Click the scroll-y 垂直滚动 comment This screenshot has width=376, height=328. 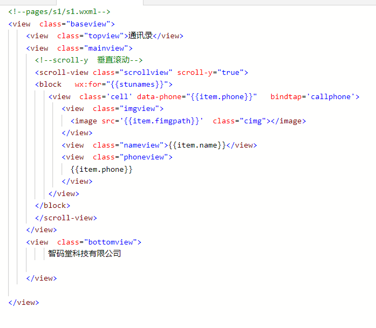point(88,60)
